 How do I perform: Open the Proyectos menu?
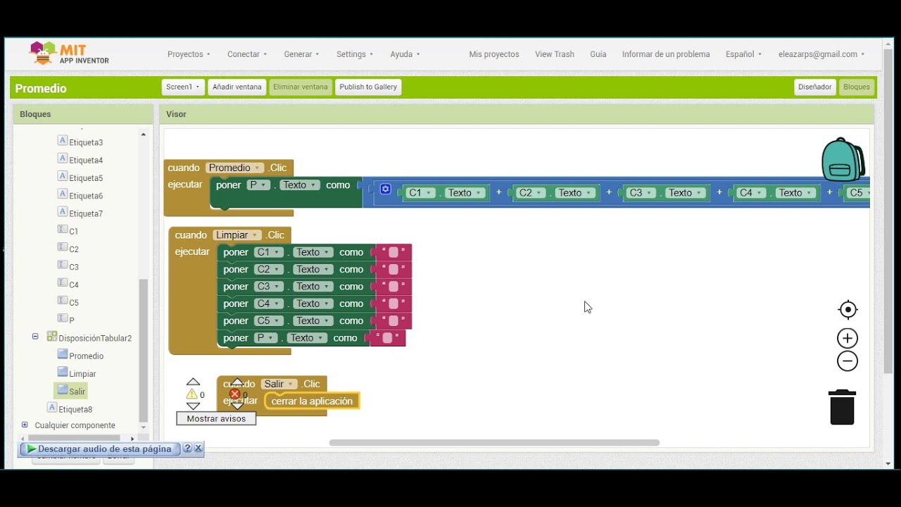pos(189,54)
